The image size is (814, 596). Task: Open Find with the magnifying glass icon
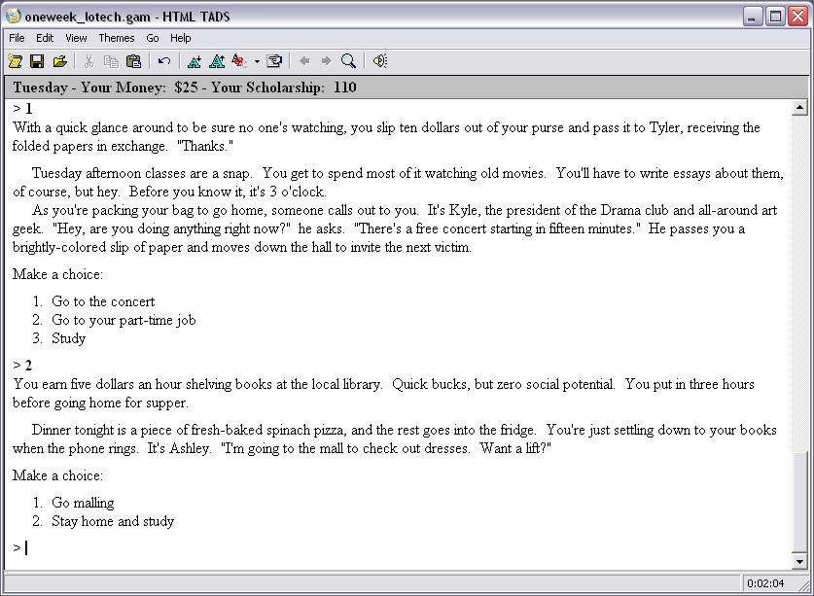click(349, 61)
